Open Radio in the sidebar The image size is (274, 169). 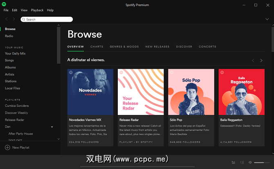coord(9,36)
